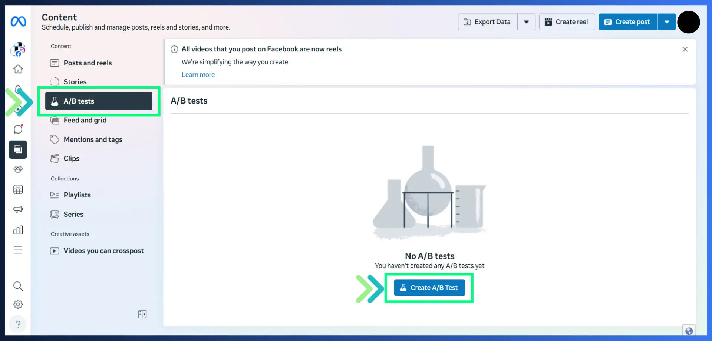Open Insights using the bar chart icon
Screen dimensions: 712x341
[18, 230]
